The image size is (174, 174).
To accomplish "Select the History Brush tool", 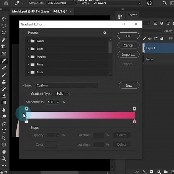I will coord(4,89).
